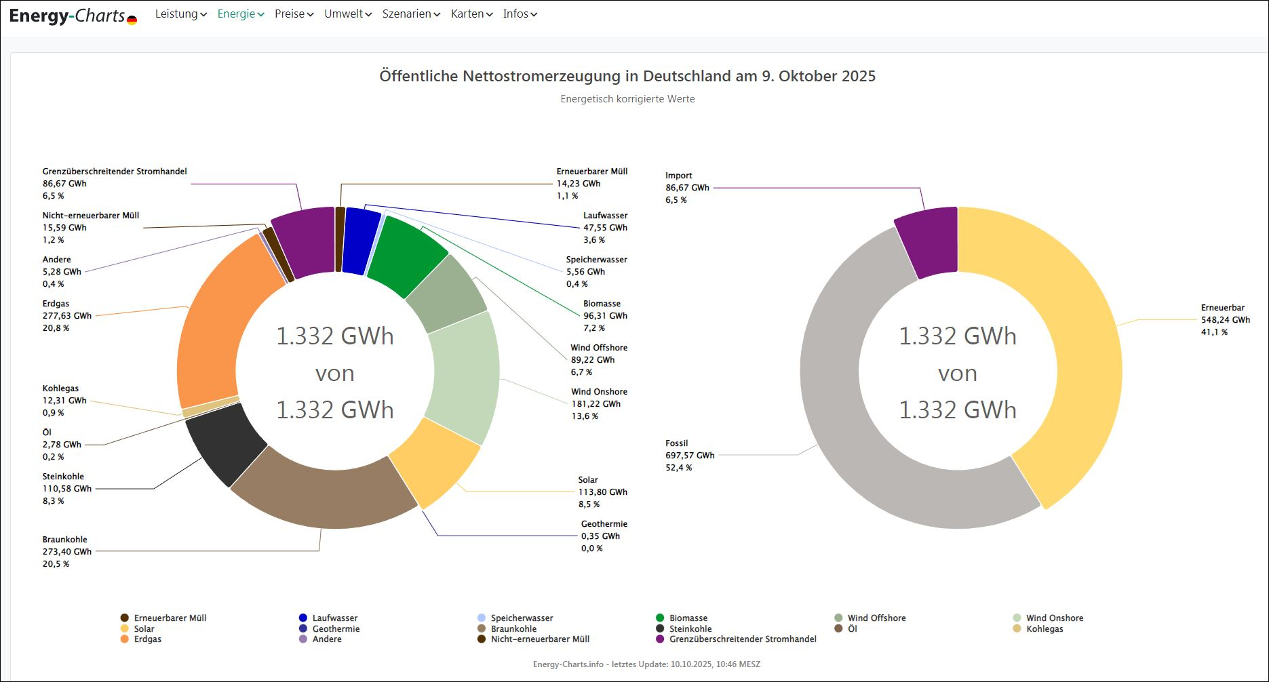Toggle Braunkohle series in legend
This screenshot has width=1269, height=682.
click(513, 628)
